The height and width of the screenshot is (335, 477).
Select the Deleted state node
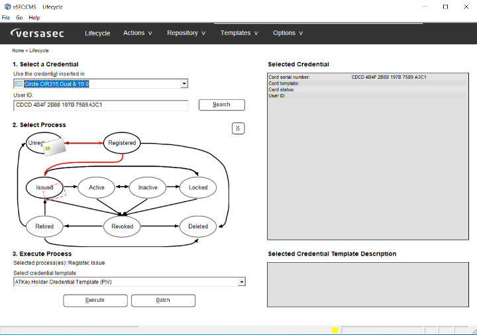coord(198,226)
